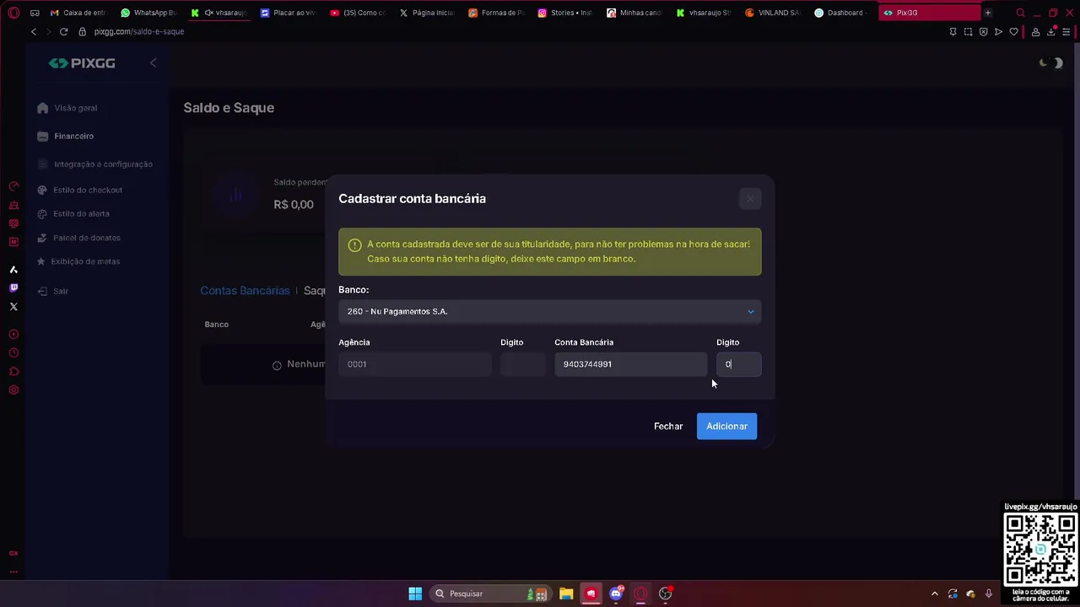The height and width of the screenshot is (607, 1080).
Task: Collapse the PIXGG sidebar with the chevron
Action: (153, 63)
